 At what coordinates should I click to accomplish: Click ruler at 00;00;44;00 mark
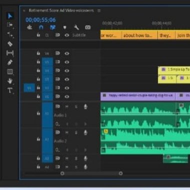pyautogui.click(x=161, y=23)
